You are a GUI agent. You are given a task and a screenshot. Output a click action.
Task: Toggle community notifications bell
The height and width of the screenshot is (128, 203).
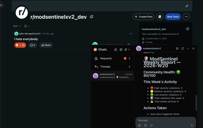[x=160, y=17]
